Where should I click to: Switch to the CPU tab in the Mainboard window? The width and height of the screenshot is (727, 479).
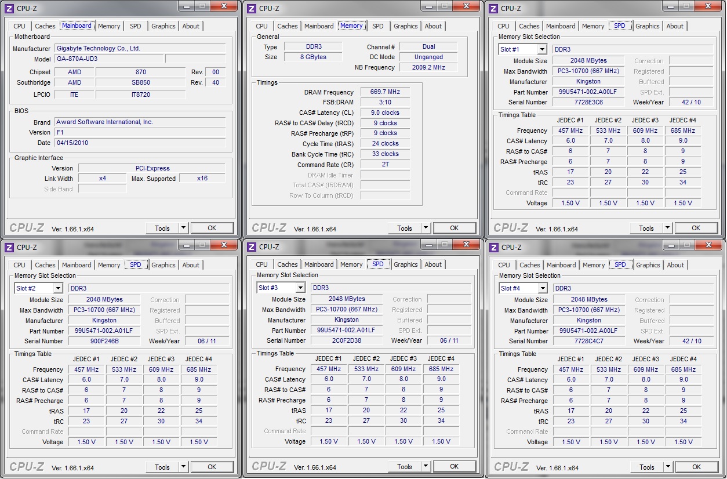(x=20, y=26)
